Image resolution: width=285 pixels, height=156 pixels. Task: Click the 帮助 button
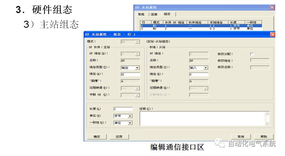coord(264,137)
